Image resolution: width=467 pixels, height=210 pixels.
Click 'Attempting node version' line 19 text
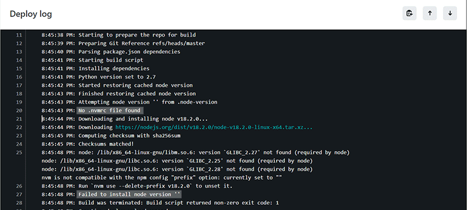point(129,102)
